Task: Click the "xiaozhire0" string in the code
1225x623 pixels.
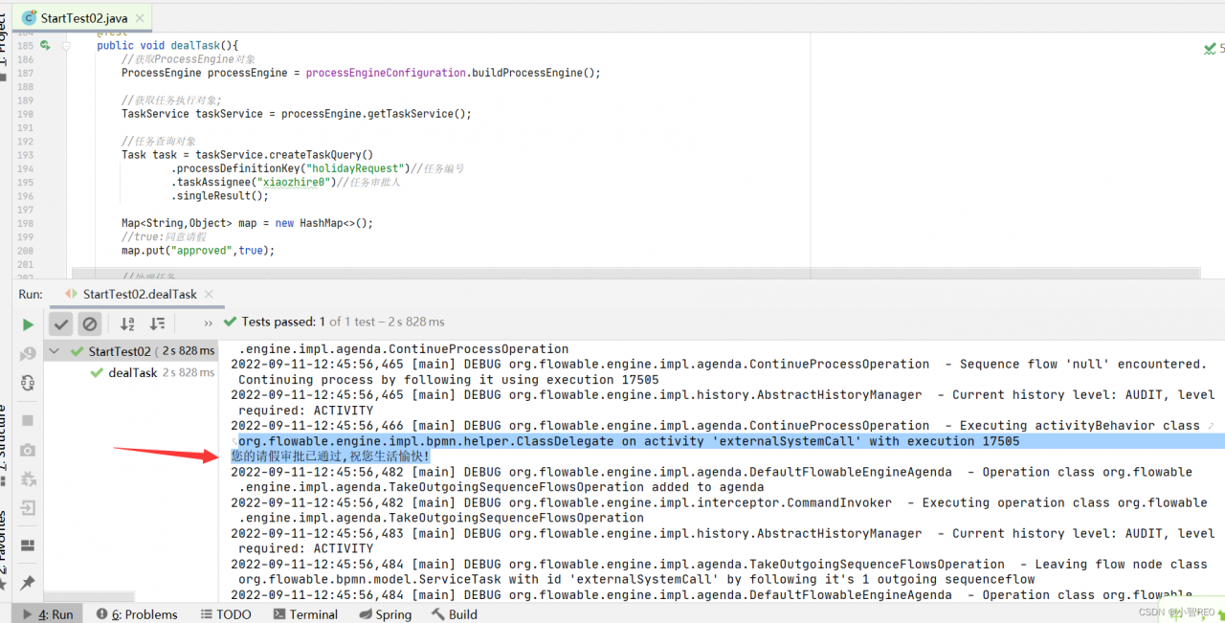Action: (x=296, y=182)
